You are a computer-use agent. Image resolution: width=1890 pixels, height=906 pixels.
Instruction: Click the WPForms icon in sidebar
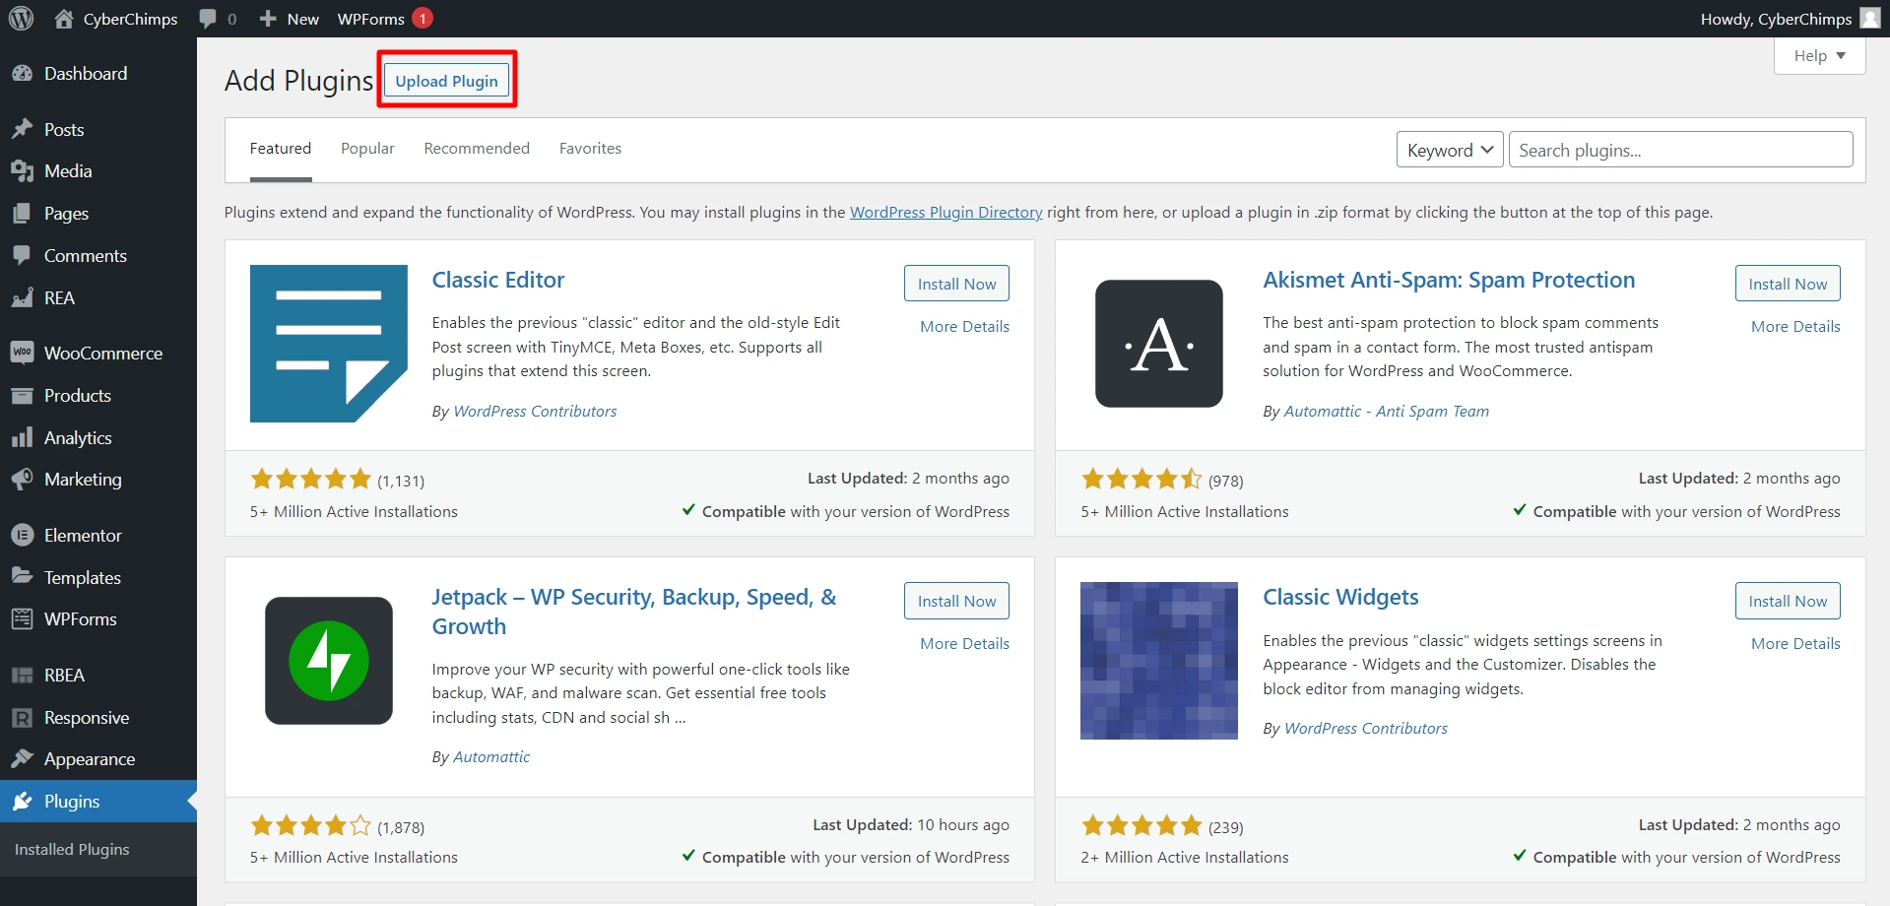pos(22,619)
